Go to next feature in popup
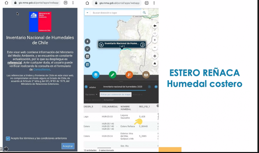Screen dimensions: 259x153 pos(143,45)
